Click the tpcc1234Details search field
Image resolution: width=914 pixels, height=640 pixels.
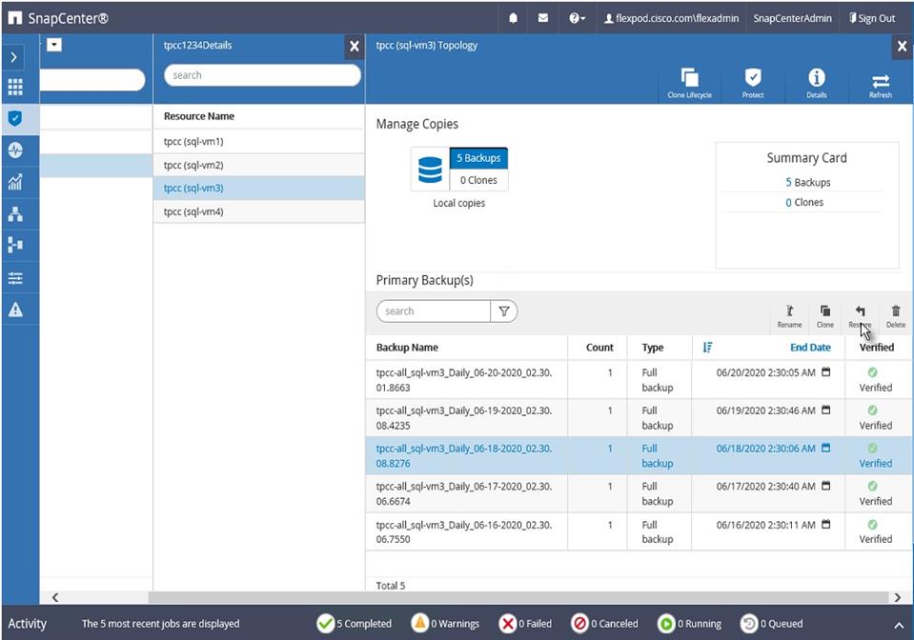click(x=262, y=75)
